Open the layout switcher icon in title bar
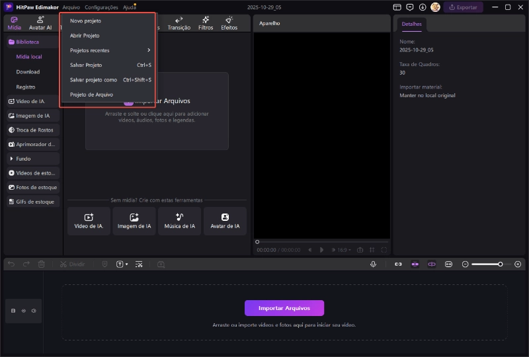This screenshot has height=357, width=529. pyautogui.click(x=397, y=7)
